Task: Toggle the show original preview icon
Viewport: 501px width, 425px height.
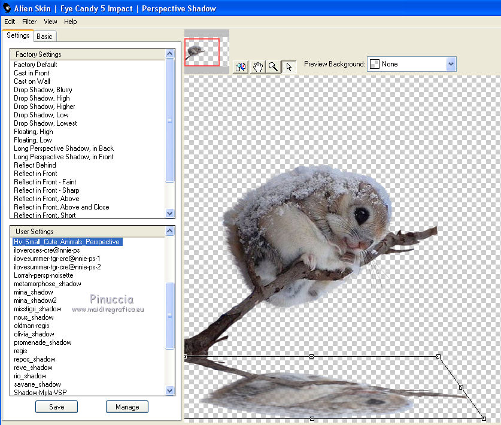Action: click(241, 67)
